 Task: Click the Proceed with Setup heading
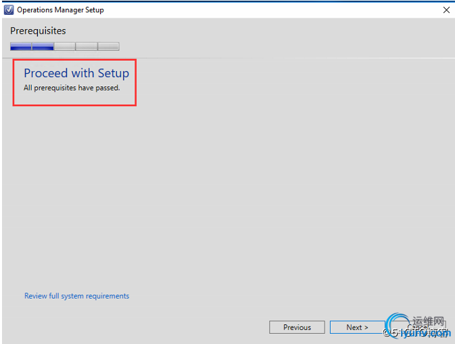click(76, 73)
